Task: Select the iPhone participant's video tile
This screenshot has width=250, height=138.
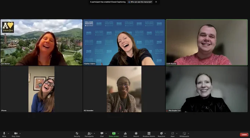Action: pos(42,89)
